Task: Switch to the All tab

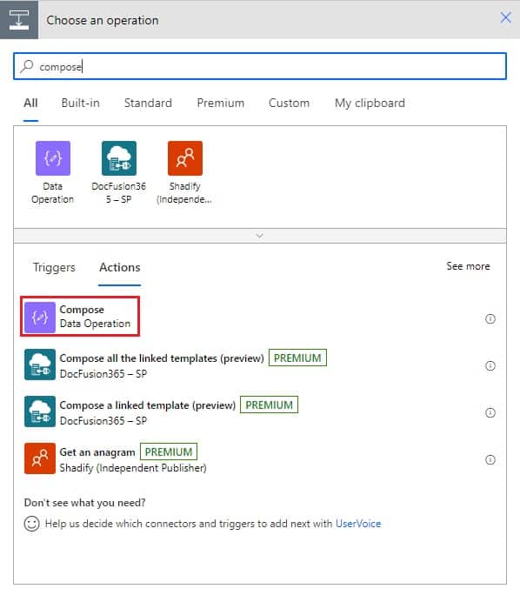Action: [30, 103]
